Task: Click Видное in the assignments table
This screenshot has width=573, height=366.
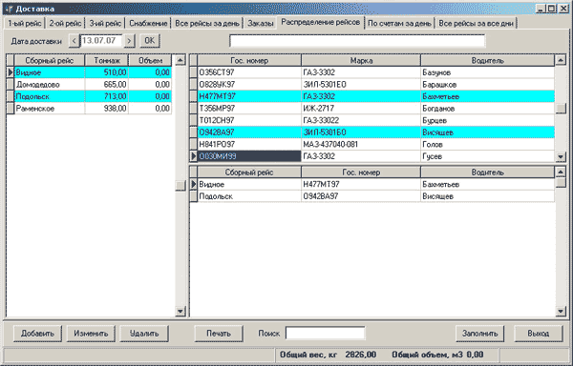Action: [249, 185]
